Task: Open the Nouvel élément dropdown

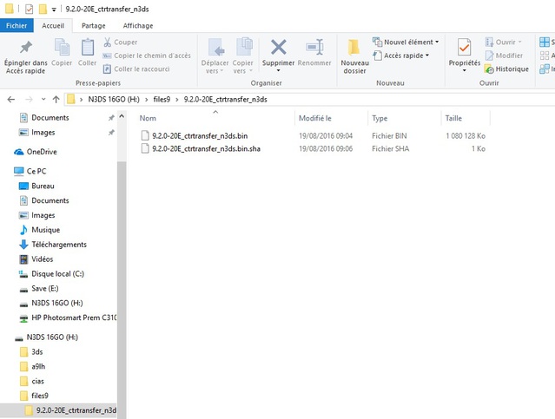Action: click(406, 42)
